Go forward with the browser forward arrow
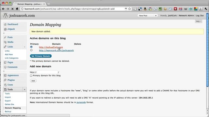The height and width of the screenshot is (117, 209). [8, 9]
